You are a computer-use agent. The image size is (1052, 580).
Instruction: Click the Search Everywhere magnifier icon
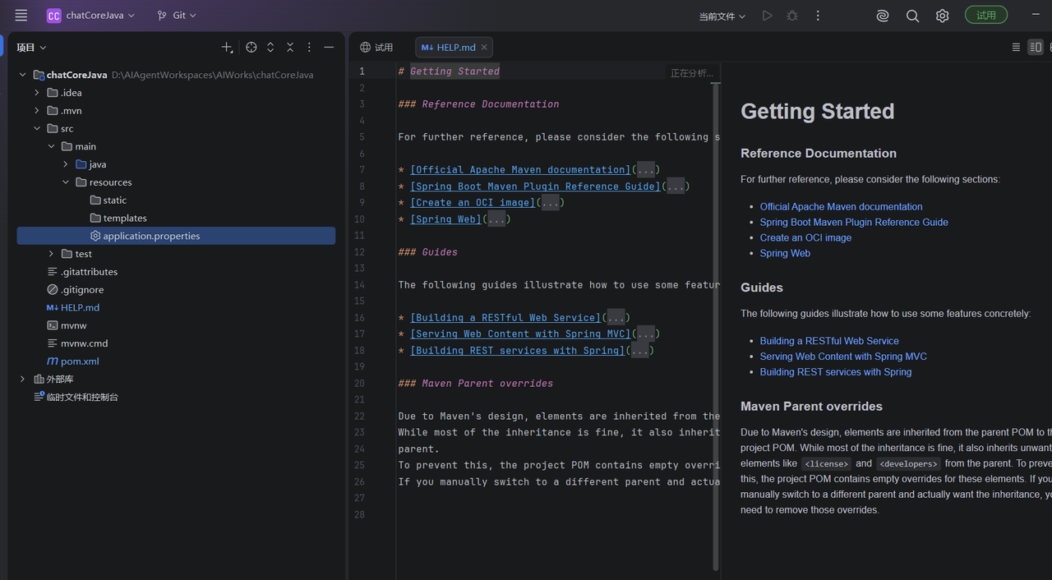point(912,16)
